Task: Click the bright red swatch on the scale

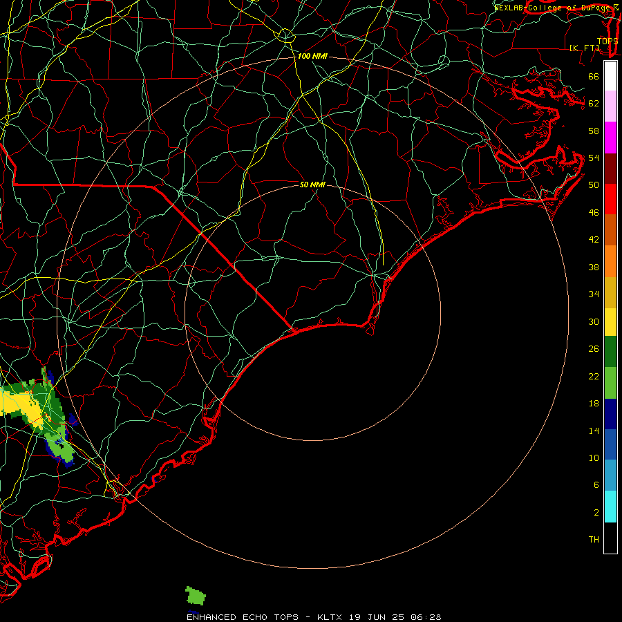Action: (x=610, y=199)
